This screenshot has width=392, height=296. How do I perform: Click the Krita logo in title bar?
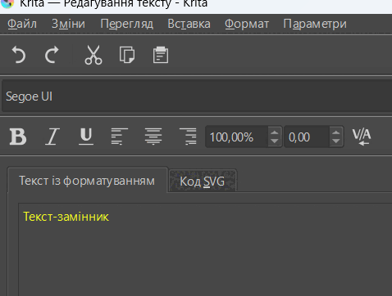tap(7, 3)
